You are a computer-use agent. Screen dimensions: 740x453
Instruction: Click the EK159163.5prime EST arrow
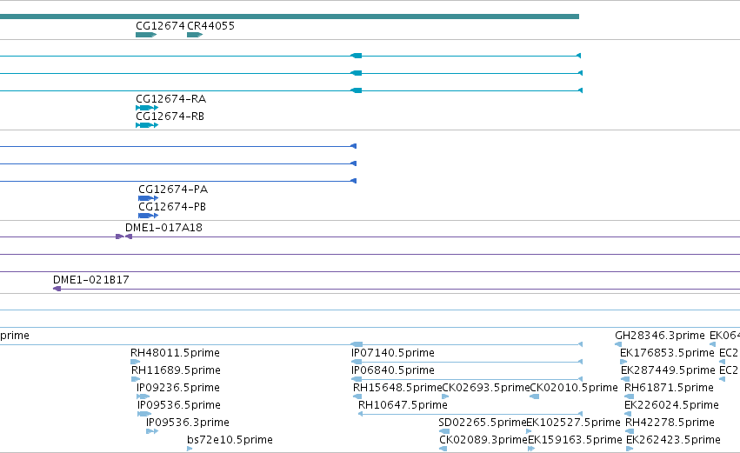pyautogui.click(x=531, y=449)
